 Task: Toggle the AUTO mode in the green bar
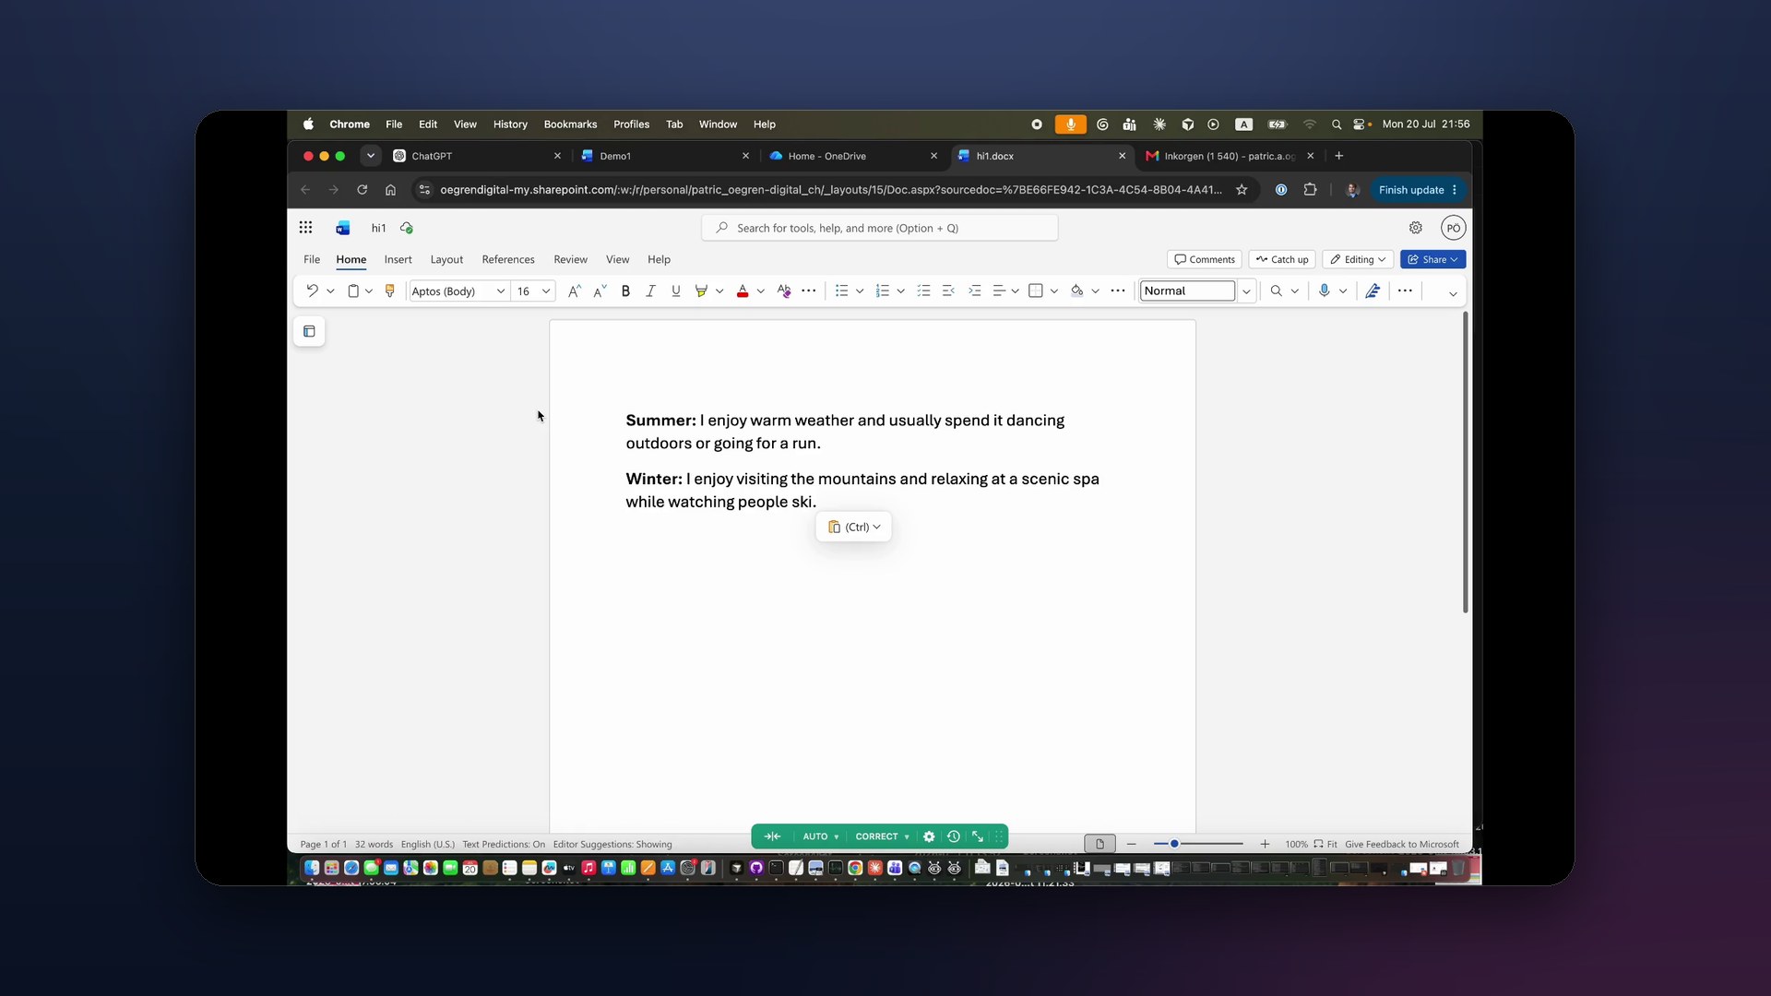[820, 836]
